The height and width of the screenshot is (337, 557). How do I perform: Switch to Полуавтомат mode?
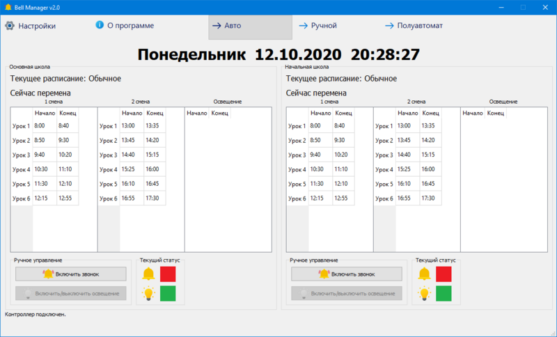[414, 26]
